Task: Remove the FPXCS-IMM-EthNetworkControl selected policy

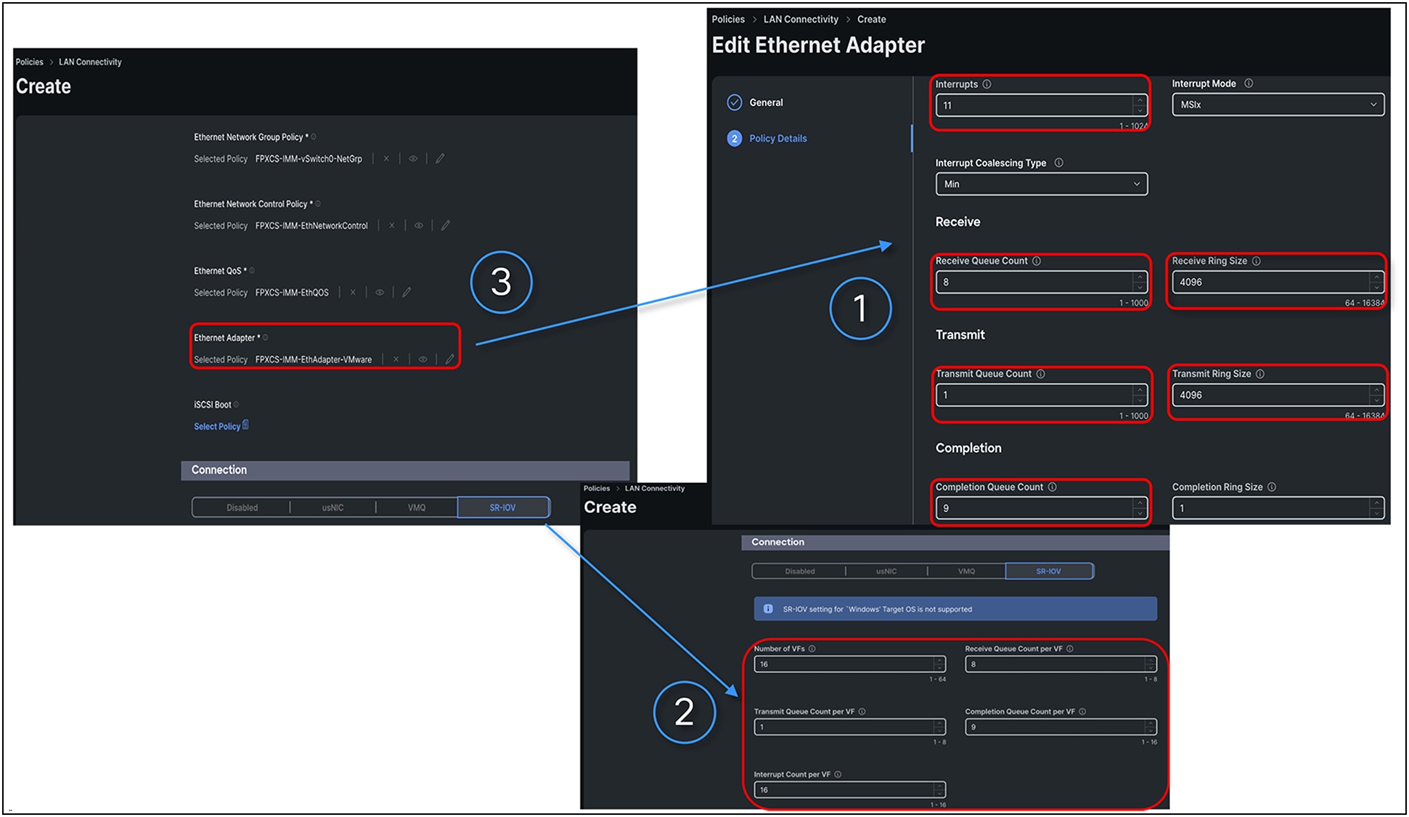Action: click(x=392, y=225)
